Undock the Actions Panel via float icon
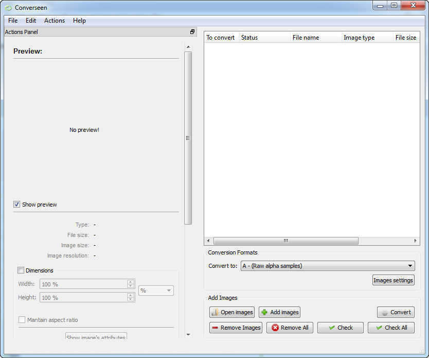 (x=192, y=31)
